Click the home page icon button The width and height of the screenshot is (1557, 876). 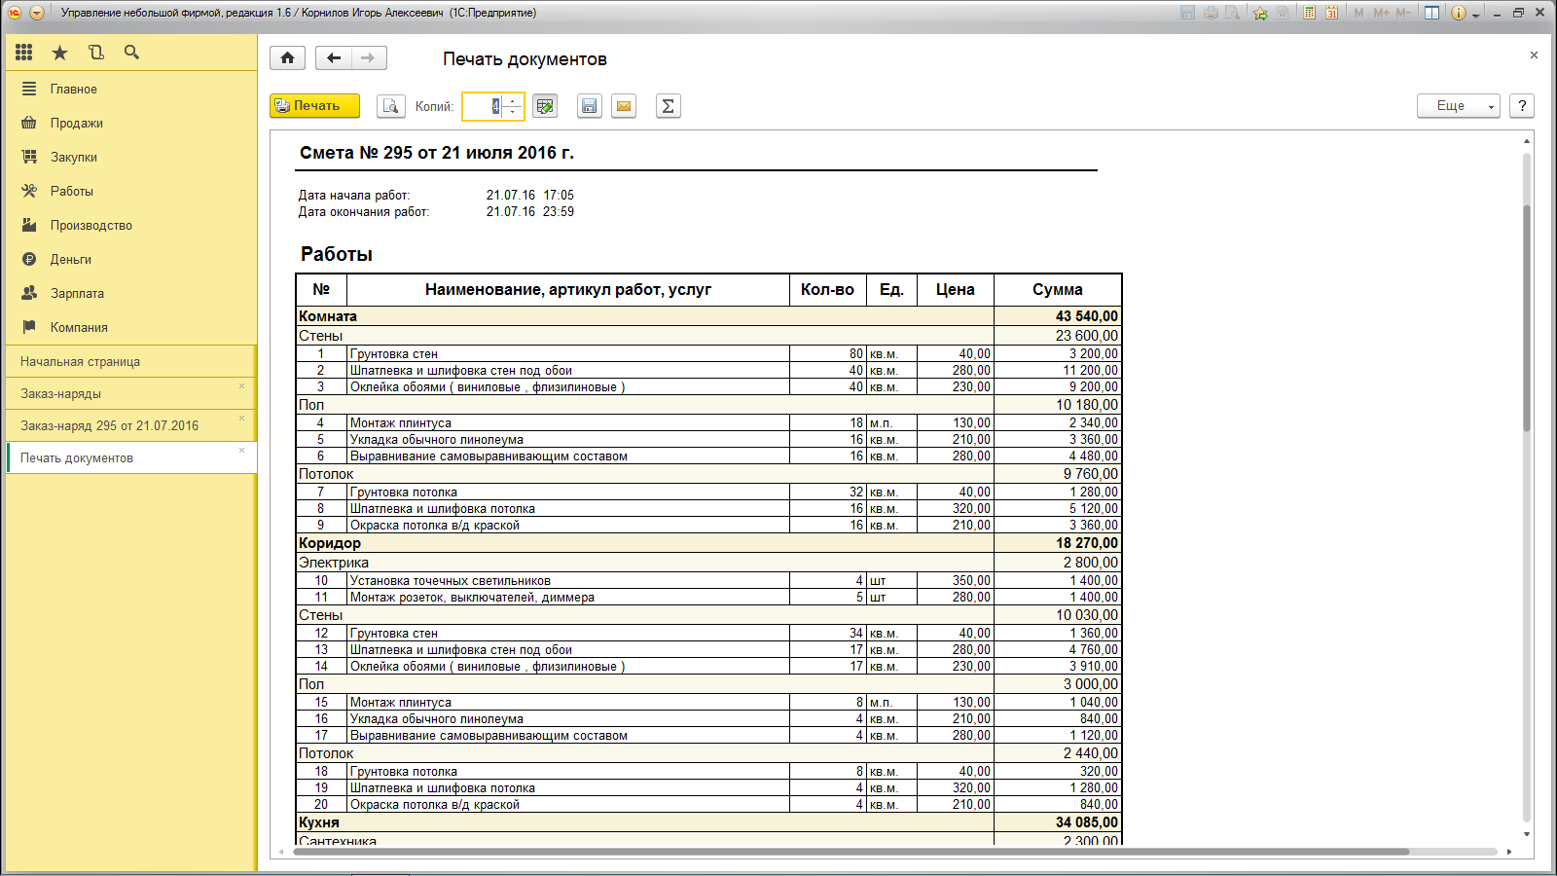(x=287, y=58)
